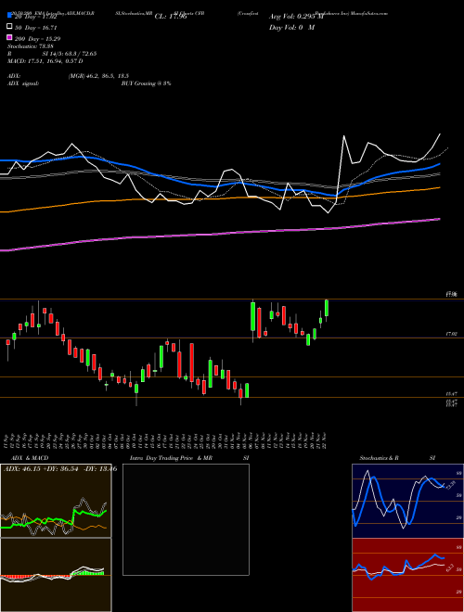
Task: Click the blue 20 Day legend square
Action: click(9, 16)
